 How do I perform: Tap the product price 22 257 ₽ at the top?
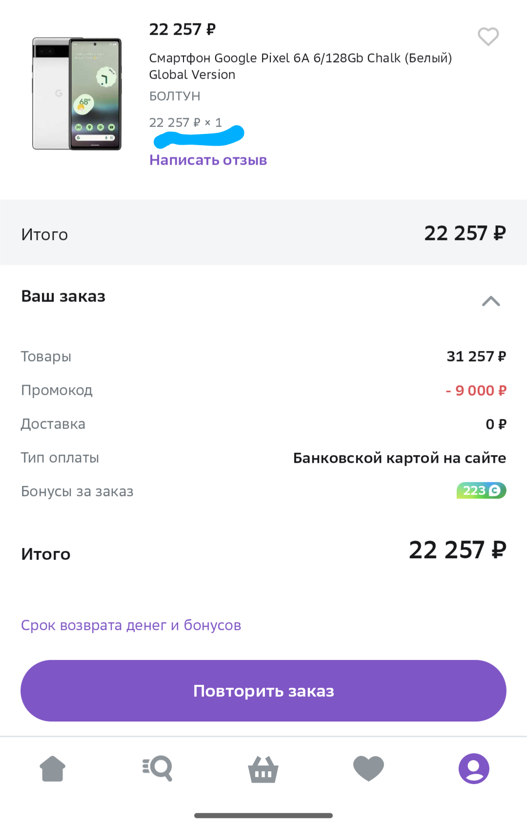(182, 29)
